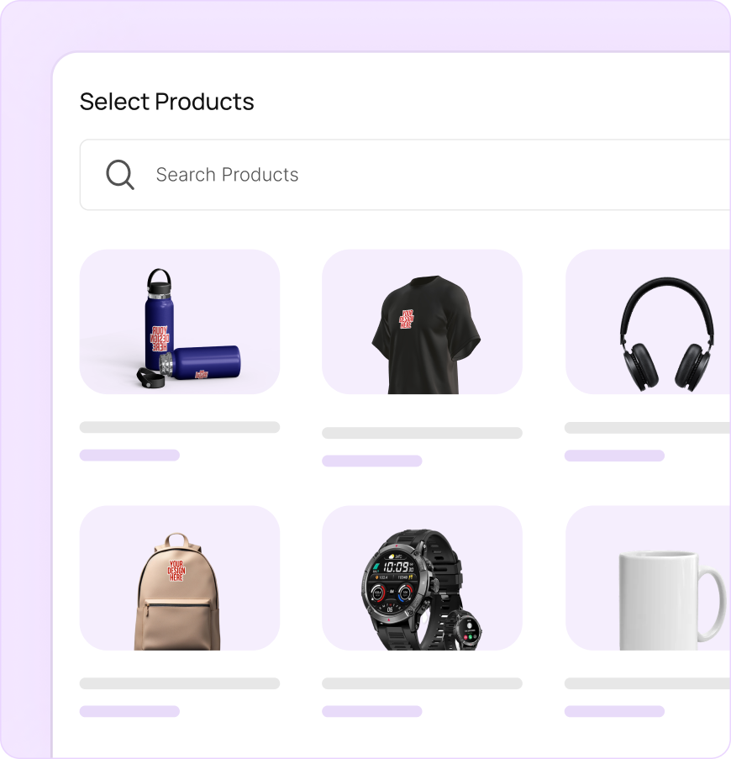The height and width of the screenshot is (759, 731).
Task: Click the smartwatch title placeholder bar
Action: point(423,683)
